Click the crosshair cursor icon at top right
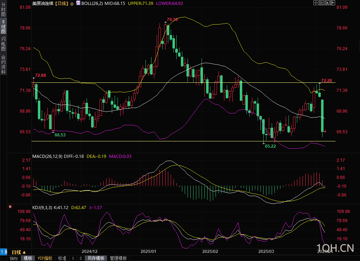The height and width of the screenshot is (261, 360). 316,3
